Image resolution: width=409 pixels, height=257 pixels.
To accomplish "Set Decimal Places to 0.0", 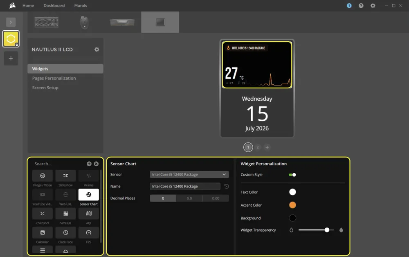I will pos(189,198).
